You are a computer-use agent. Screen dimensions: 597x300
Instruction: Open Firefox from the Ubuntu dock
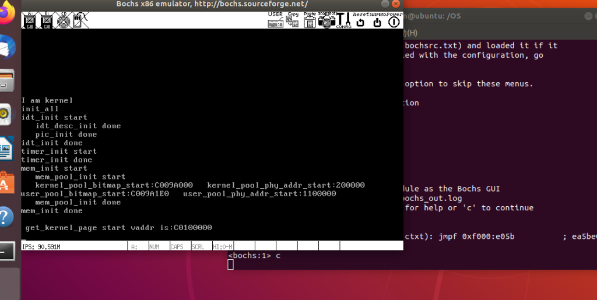point(7,15)
